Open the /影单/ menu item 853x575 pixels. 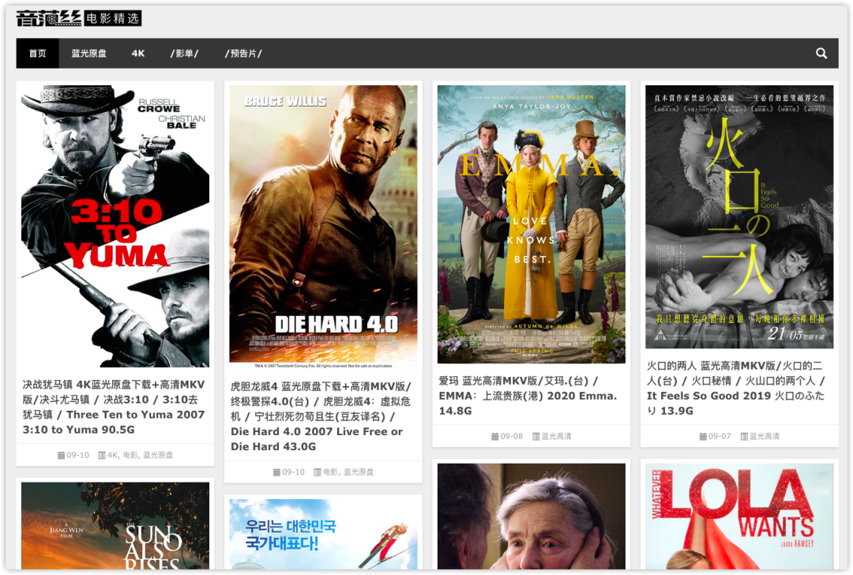(184, 53)
